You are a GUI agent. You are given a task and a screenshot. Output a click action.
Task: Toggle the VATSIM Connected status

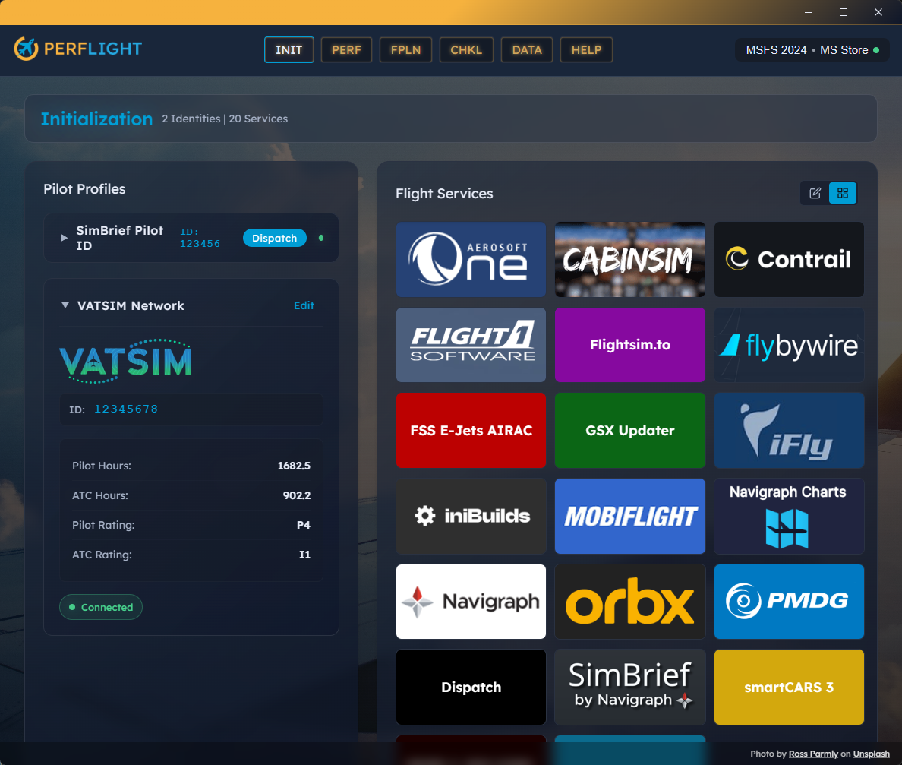coord(100,606)
